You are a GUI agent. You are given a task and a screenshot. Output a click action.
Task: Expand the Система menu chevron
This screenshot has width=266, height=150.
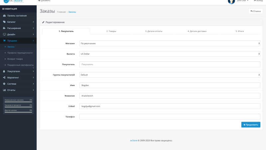[x=34, y=84]
